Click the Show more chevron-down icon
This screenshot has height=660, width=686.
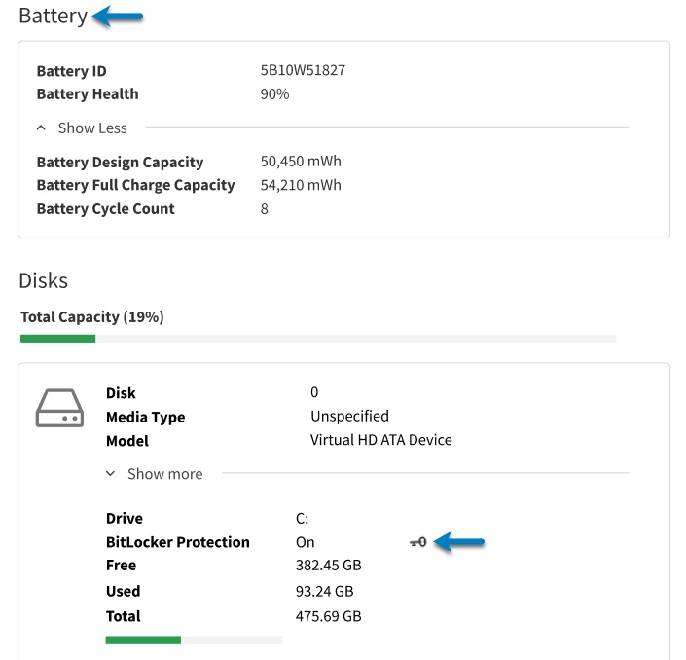(111, 473)
